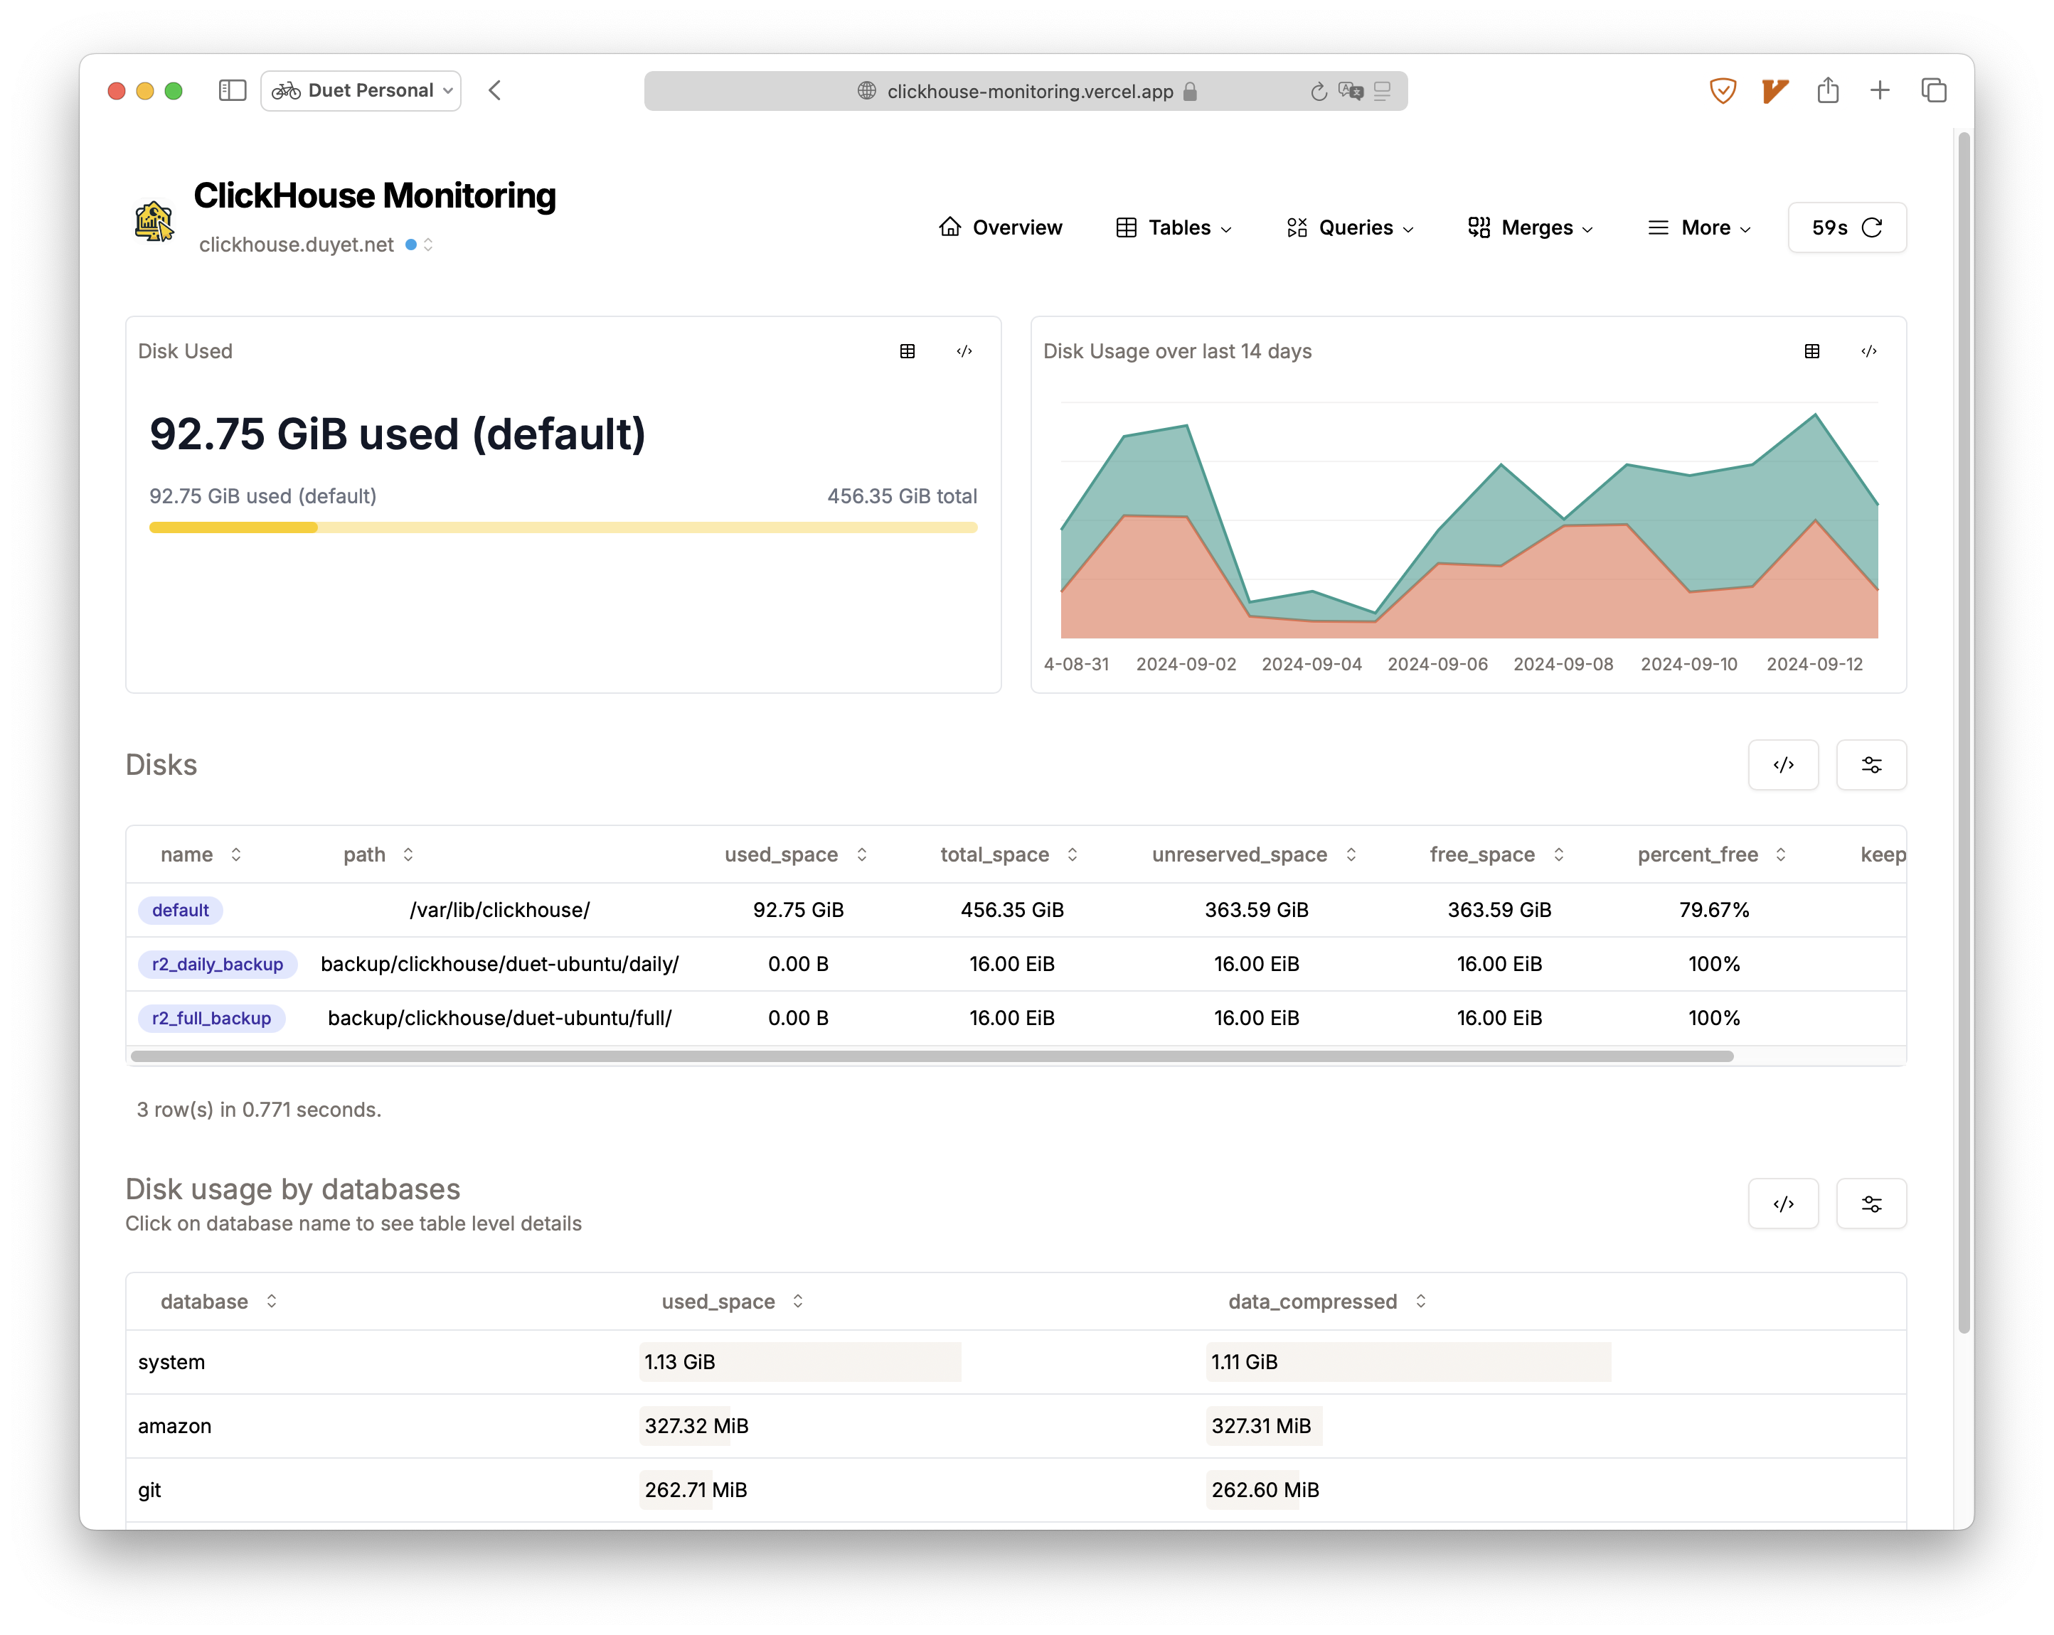Screen dimensions: 2054x1635
Task: Click the default disk name badge
Action: [180, 909]
